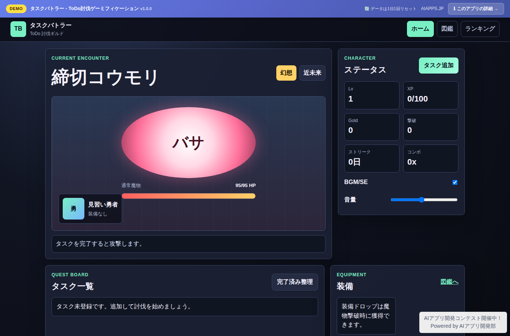Click the 見習い勇者 character card

[x=90, y=209]
